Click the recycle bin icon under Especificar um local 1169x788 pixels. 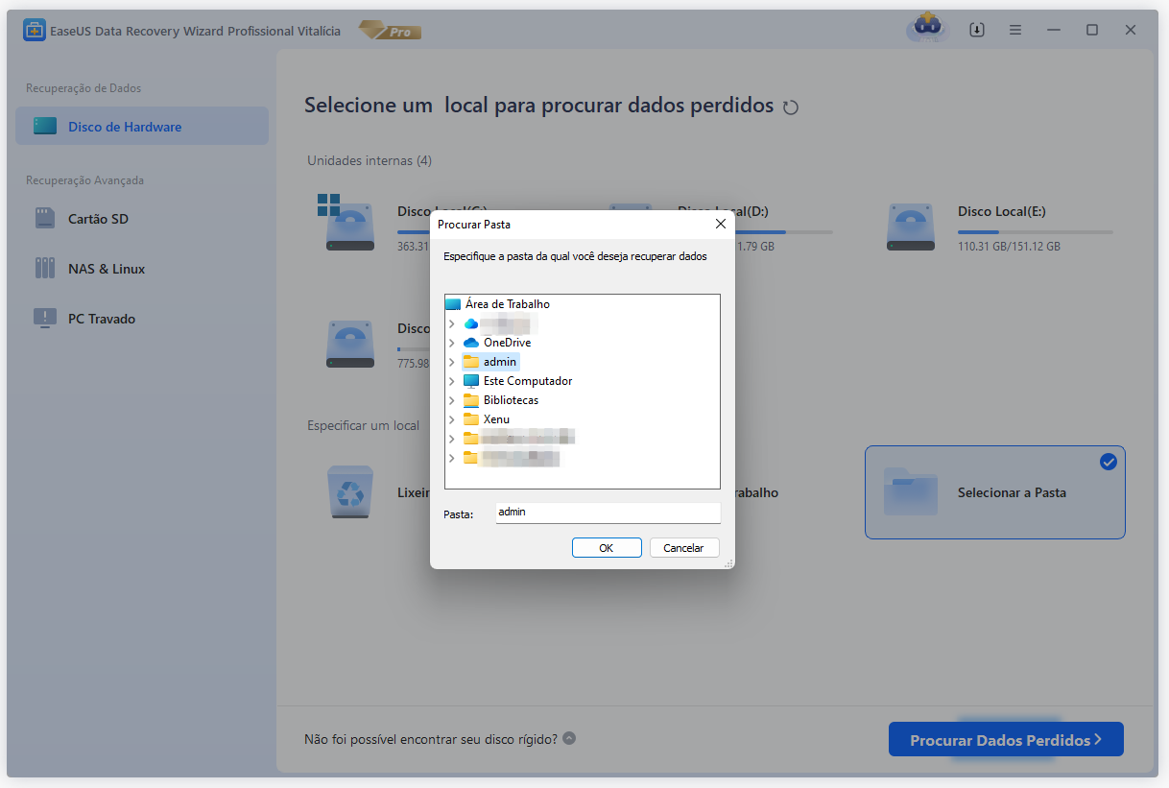click(x=350, y=490)
